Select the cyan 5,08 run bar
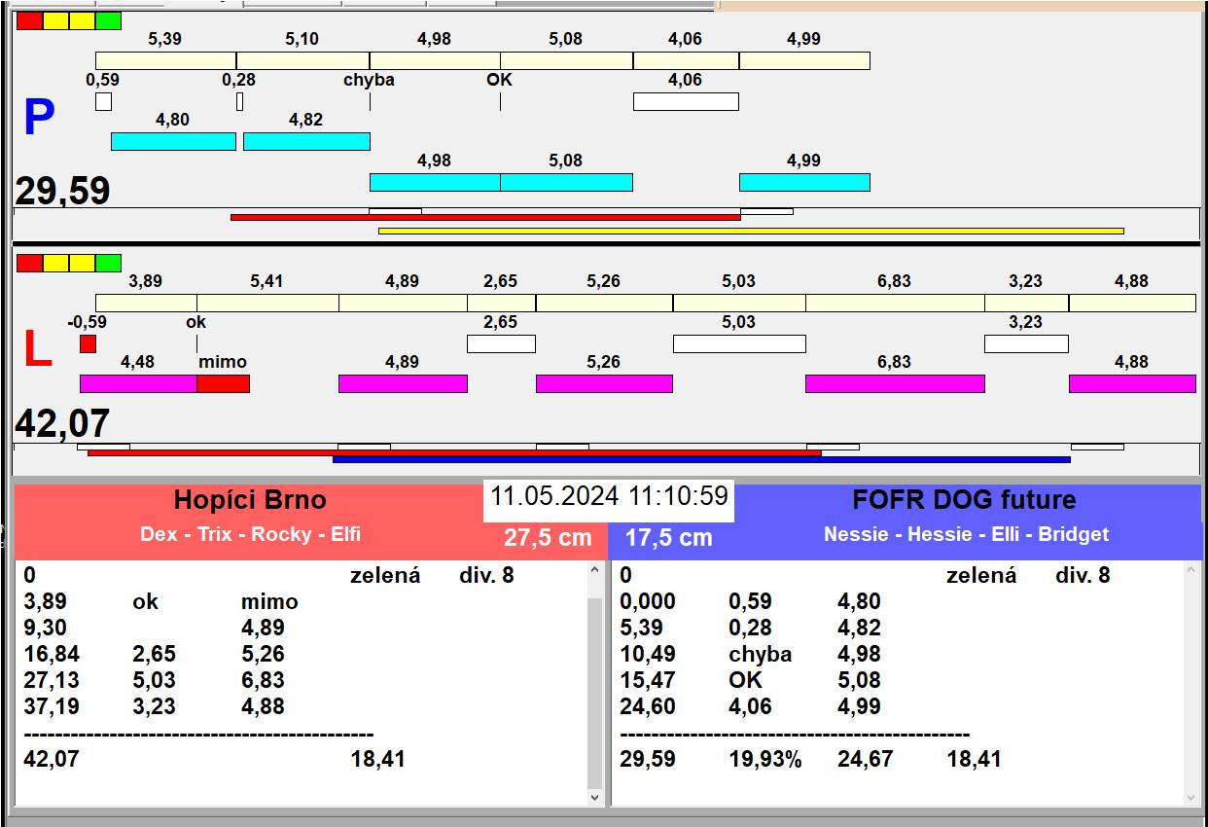 (x=566, y=182)
